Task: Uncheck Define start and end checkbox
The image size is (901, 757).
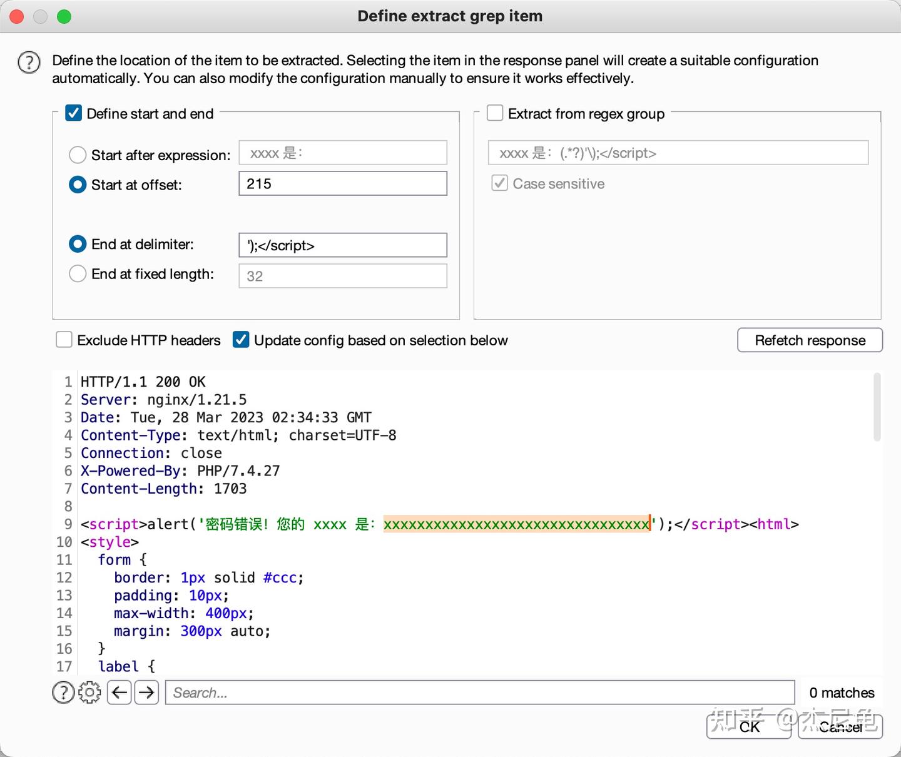Action: click(x=74, y=113)
